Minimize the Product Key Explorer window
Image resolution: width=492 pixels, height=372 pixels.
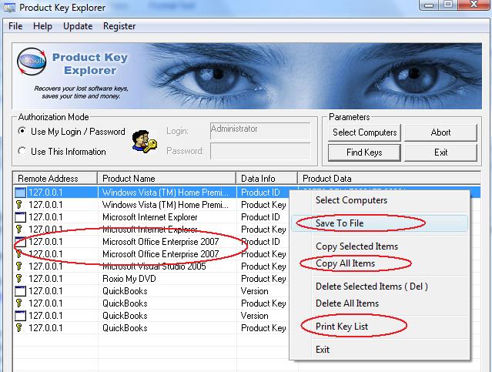point(429,5)
